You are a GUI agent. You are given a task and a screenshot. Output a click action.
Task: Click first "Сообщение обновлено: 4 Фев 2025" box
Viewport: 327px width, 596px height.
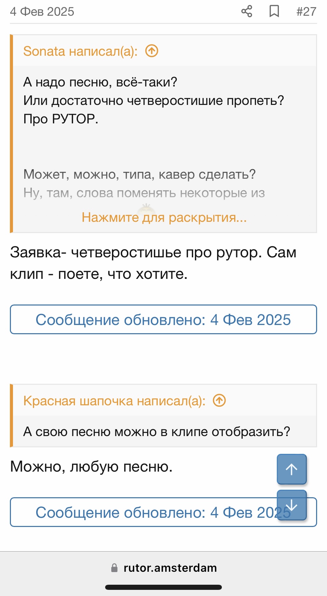[163, 320]
